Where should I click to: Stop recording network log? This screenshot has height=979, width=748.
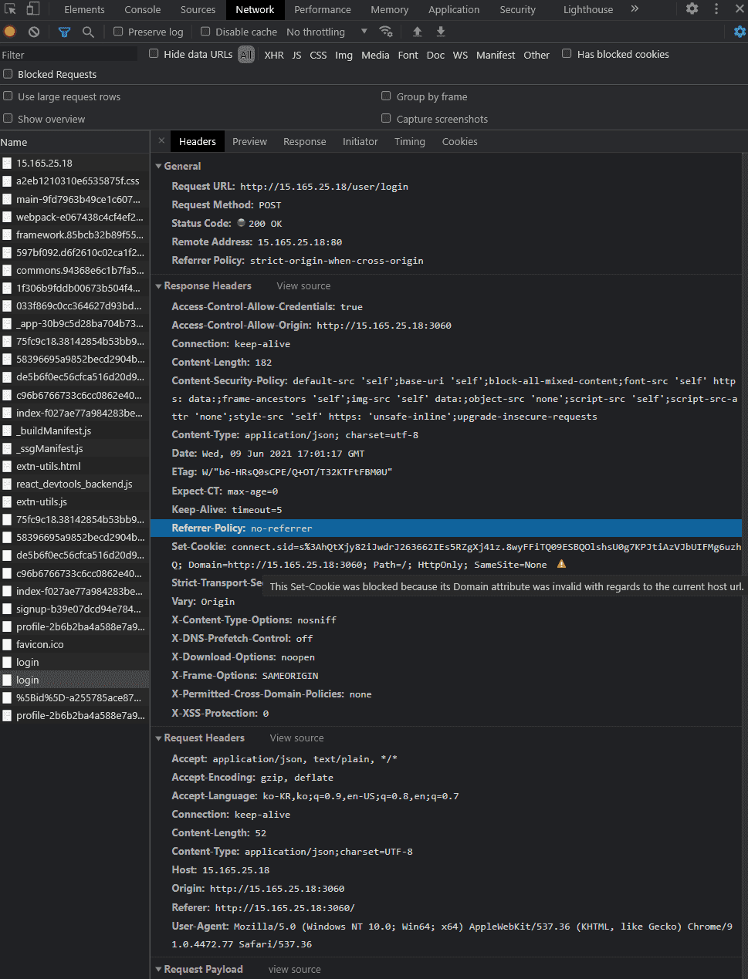[10, 32]
